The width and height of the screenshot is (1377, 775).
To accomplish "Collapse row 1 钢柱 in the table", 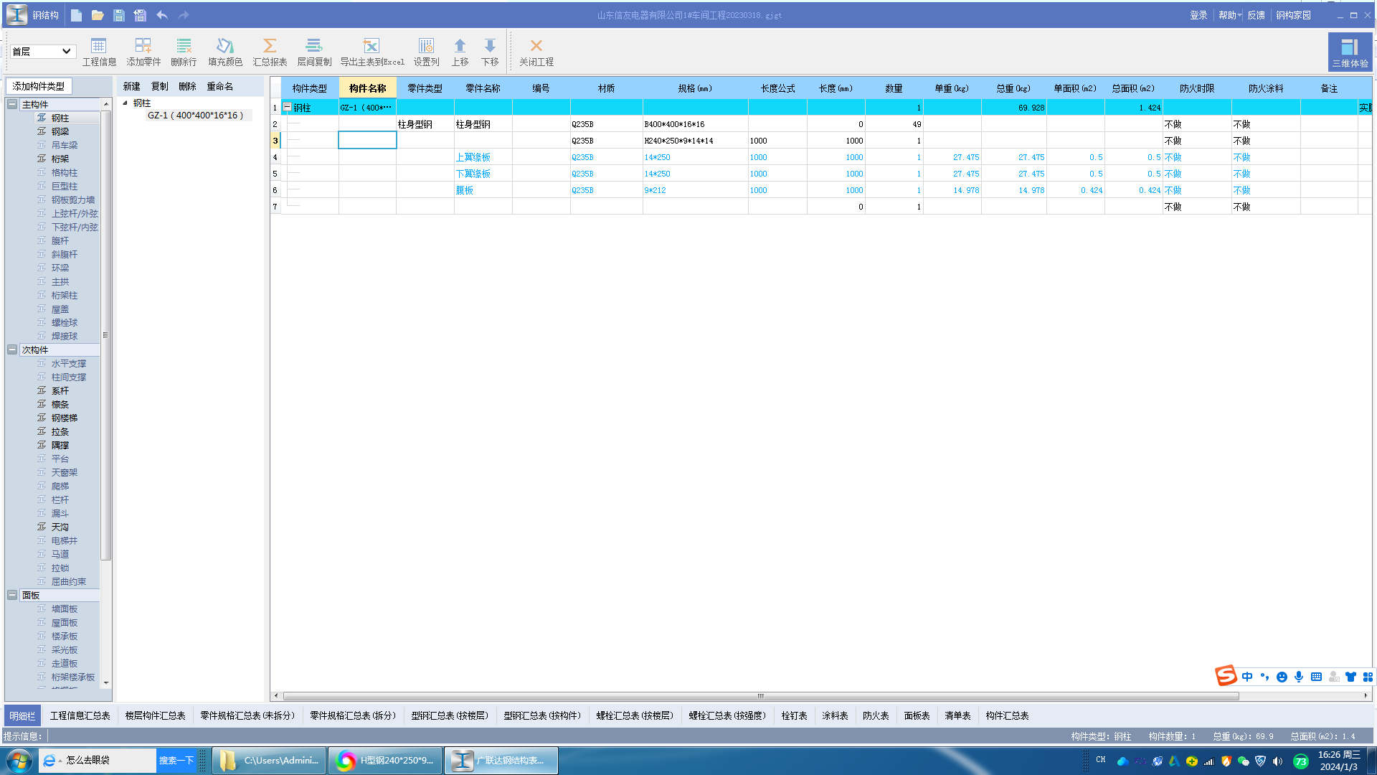I will pos(287,108).
